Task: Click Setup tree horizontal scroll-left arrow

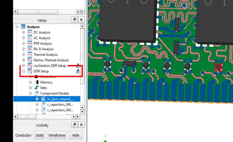Action: point(16,117)
